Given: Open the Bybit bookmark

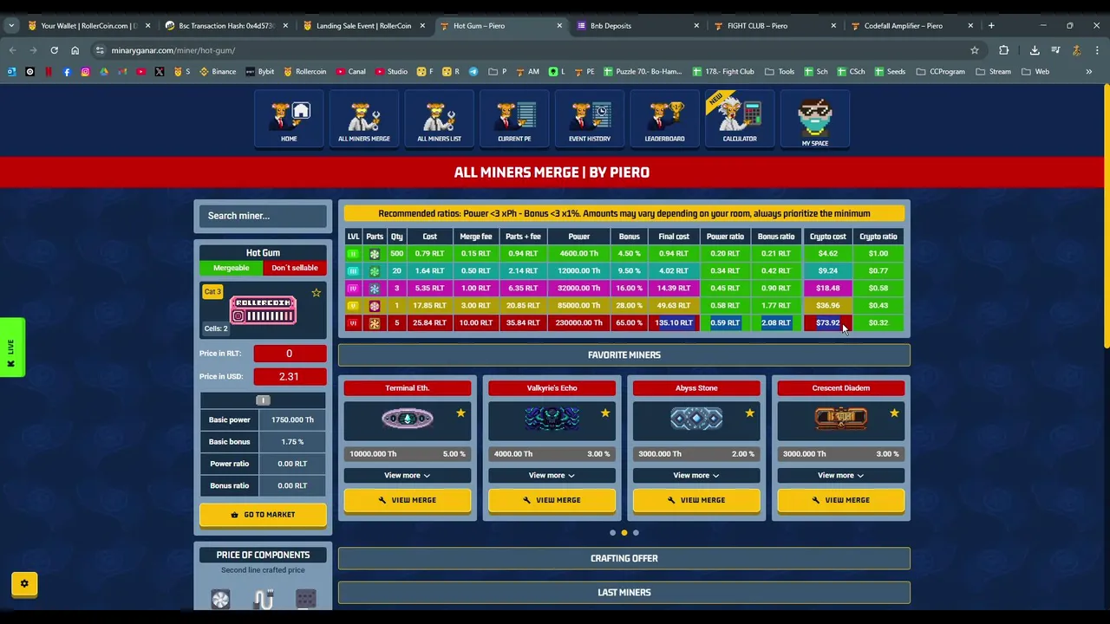Looking at the screenshot, I should (x=259, y=72).
